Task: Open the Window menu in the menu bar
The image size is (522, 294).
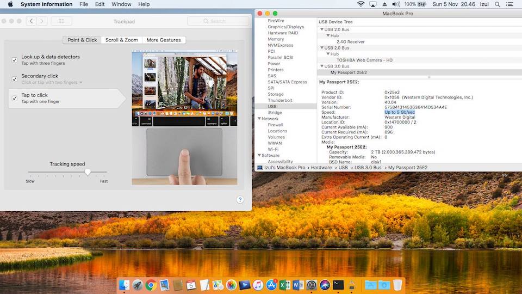Action: [121, 4]
